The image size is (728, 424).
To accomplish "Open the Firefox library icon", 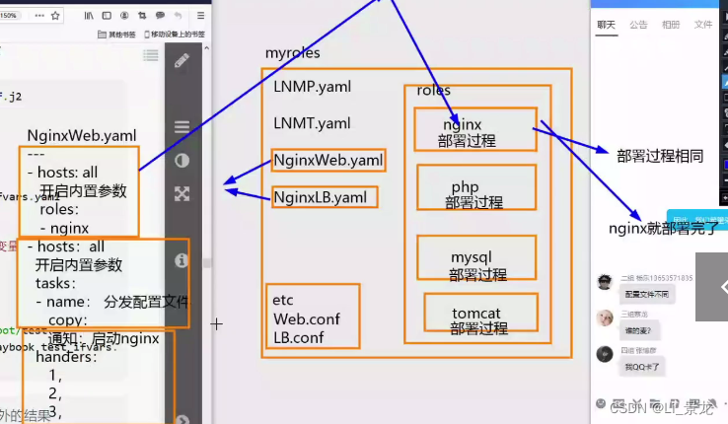I will [x=89, y=16].
